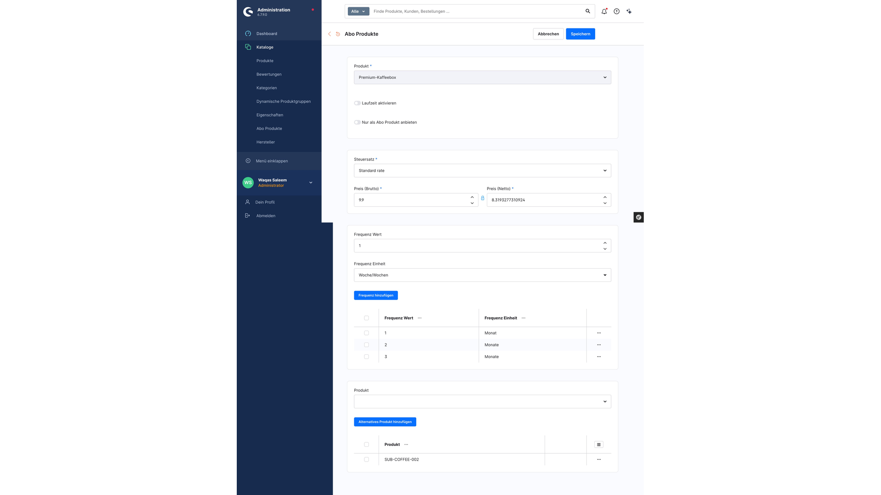Screen dimensions: 881x495
Task: Click the Frequenz Wert input field
Action: 478,246
